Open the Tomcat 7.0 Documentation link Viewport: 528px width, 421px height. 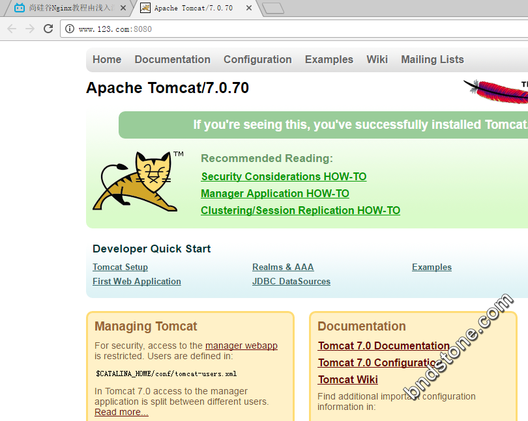coord(384,346)
